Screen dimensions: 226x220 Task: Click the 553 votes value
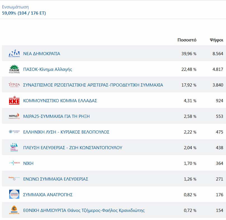coord(220,116)
